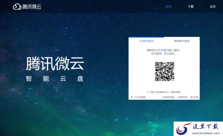This screenshot has height=136, width=223.
Task: Open the 会员 navigation item
Action: [x=213, y=7]
